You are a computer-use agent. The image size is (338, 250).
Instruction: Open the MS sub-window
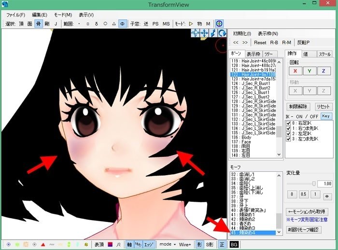pyautogui.click(x=166, y=24)
